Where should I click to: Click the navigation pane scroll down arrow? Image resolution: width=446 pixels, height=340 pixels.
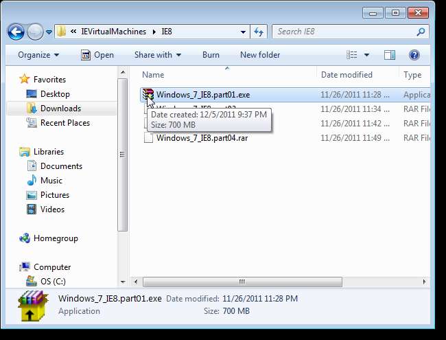[x=123, y=282]
